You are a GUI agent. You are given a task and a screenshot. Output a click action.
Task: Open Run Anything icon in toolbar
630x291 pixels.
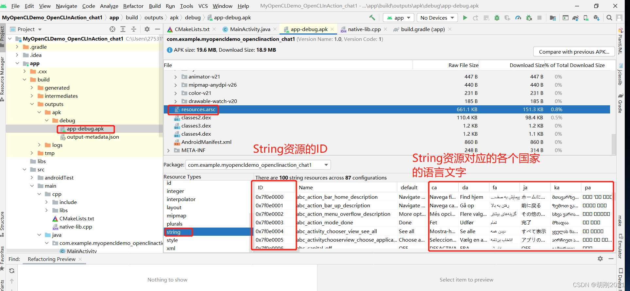point(566,18)
